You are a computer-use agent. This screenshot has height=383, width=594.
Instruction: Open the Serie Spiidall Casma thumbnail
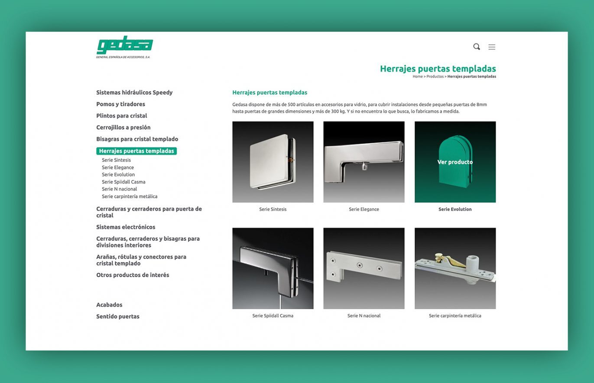click(273, 268)
